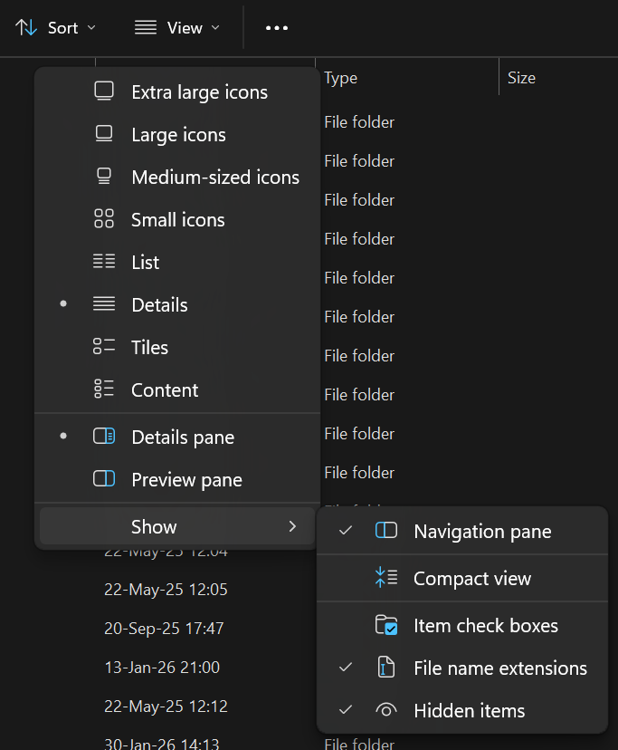Select the Tiles layout icon
The image size is (618, 750).
click(x=104, y=347)
